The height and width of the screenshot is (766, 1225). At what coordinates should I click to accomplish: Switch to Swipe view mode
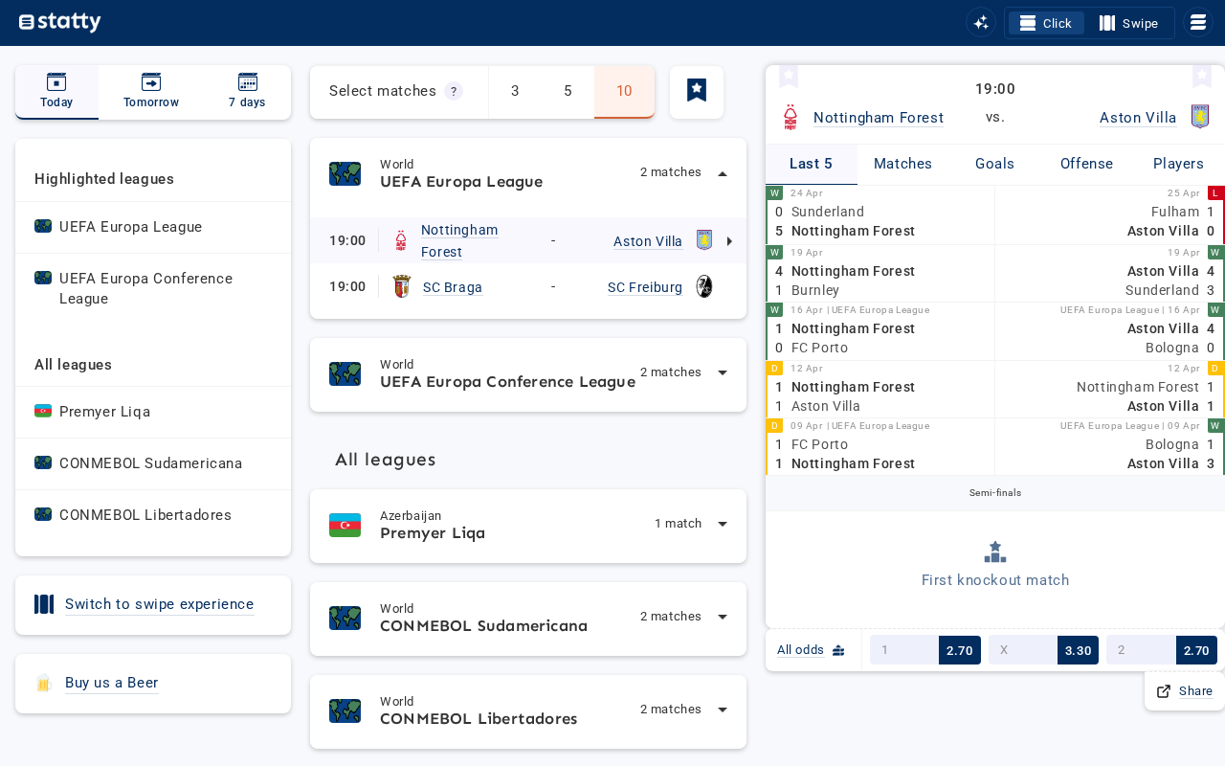coord(1129,23)
